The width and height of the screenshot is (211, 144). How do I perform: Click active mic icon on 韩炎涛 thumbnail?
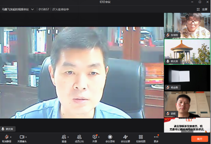coord(168,61)
